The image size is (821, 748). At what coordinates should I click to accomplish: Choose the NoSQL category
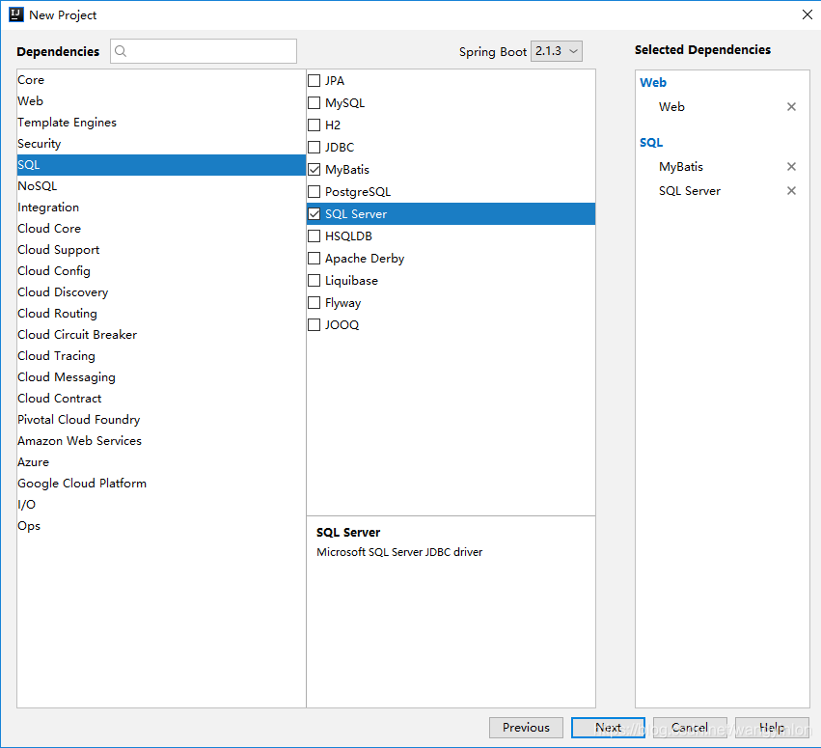tap(161, 186)
